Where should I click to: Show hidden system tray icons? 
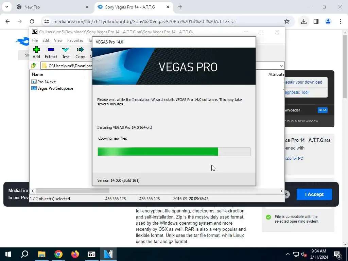[x=288, y=254]
